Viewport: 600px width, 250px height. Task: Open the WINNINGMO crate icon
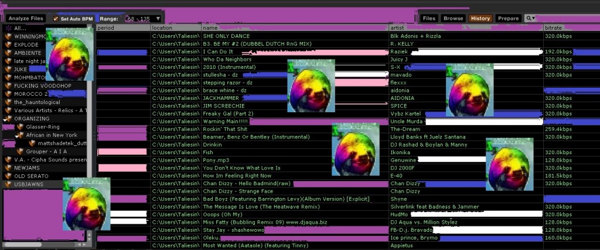(8, 37)
